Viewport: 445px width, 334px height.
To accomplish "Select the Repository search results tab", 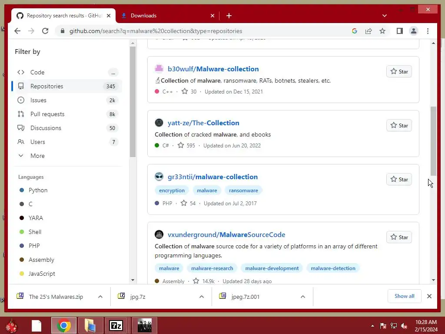I will click(63, 16).
